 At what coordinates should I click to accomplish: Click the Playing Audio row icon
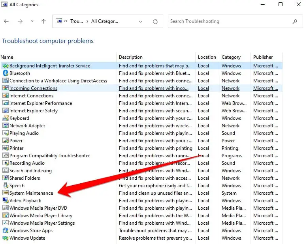click(x=6, y=133)
